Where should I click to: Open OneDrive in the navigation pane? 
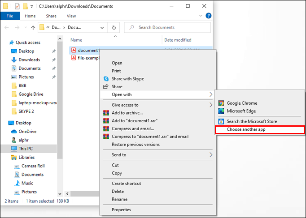[x=27, y=132]
